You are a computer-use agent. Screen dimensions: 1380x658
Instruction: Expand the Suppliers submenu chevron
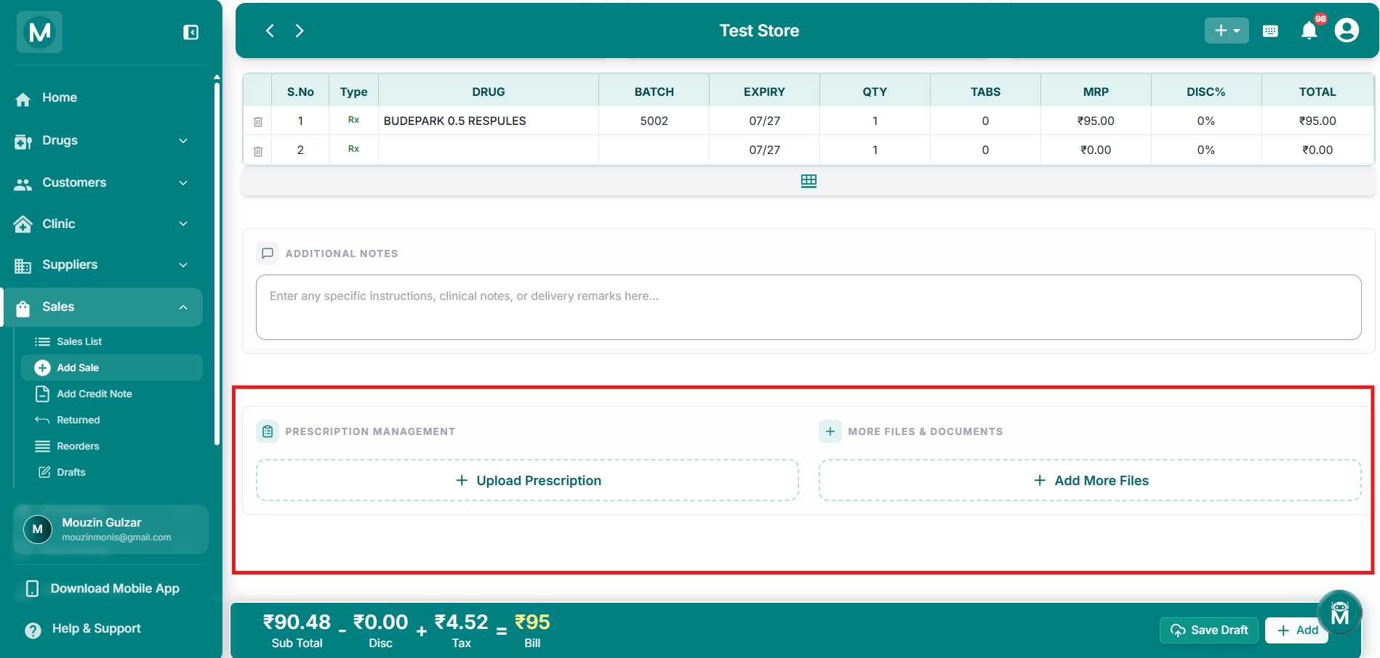tap(183, 265)
